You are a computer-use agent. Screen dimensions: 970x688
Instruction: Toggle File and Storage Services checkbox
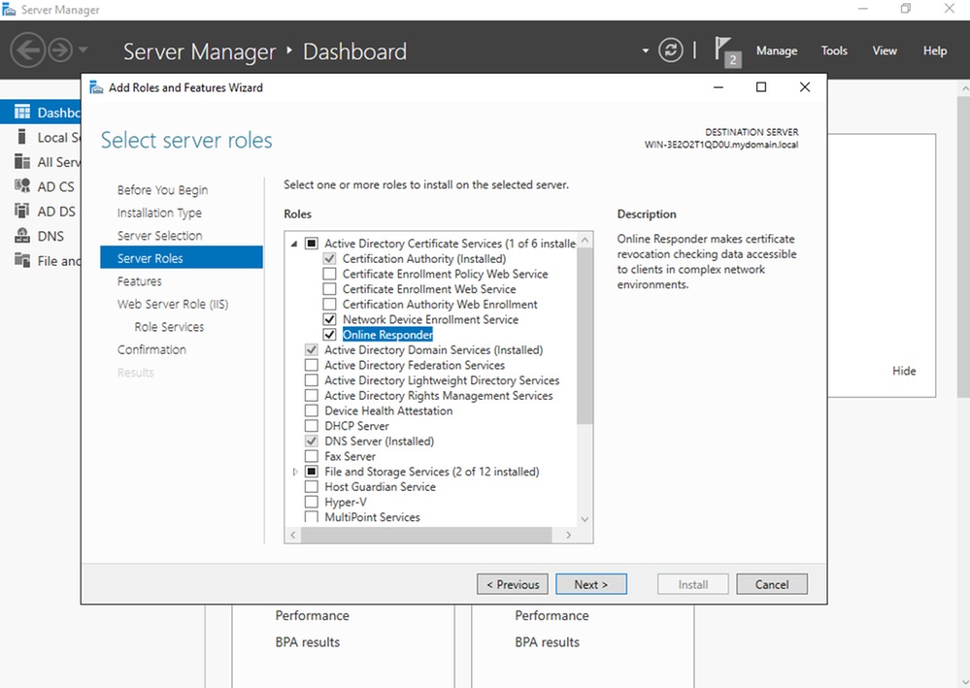click(x=312, y=472)
